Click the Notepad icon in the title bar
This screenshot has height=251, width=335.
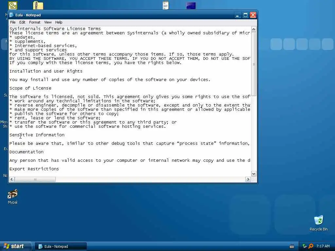coord(12,15)
